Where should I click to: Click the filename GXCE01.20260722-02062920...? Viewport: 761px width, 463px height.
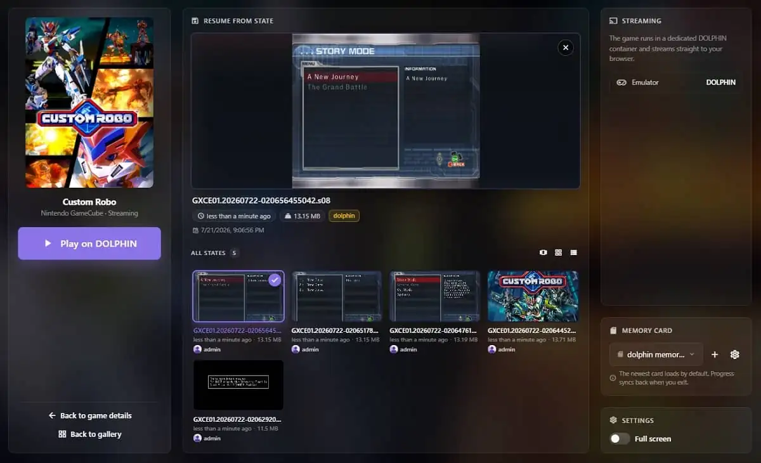click(x=237, y=419)
